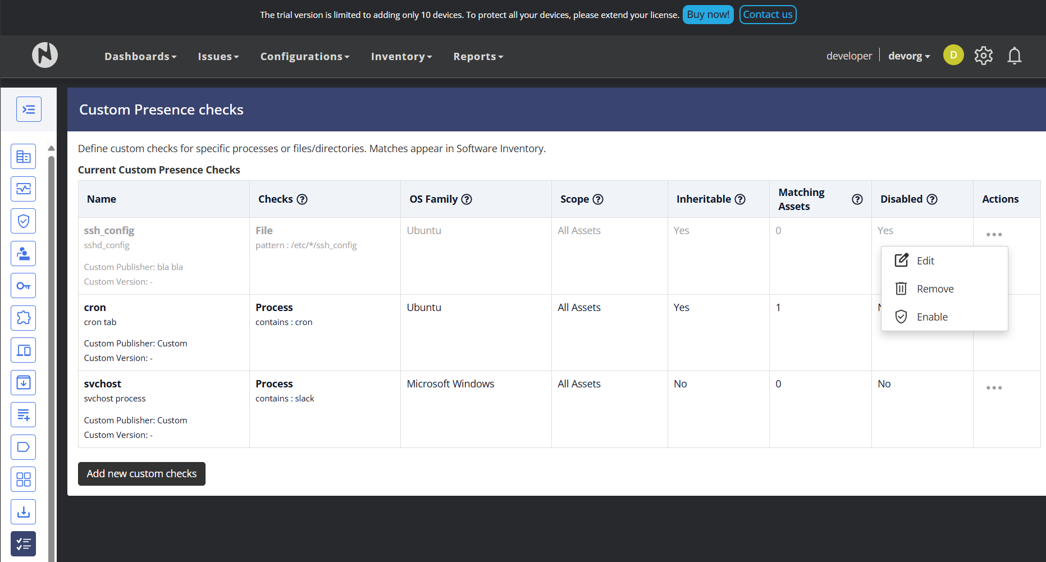This screenshot has width=1046, height=562.
Task: Open the Dashboards dropdown menu
Action: point(140,57)
